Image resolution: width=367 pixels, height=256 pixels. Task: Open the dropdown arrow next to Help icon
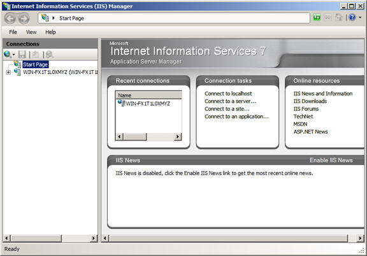click(x=360, y=17)
